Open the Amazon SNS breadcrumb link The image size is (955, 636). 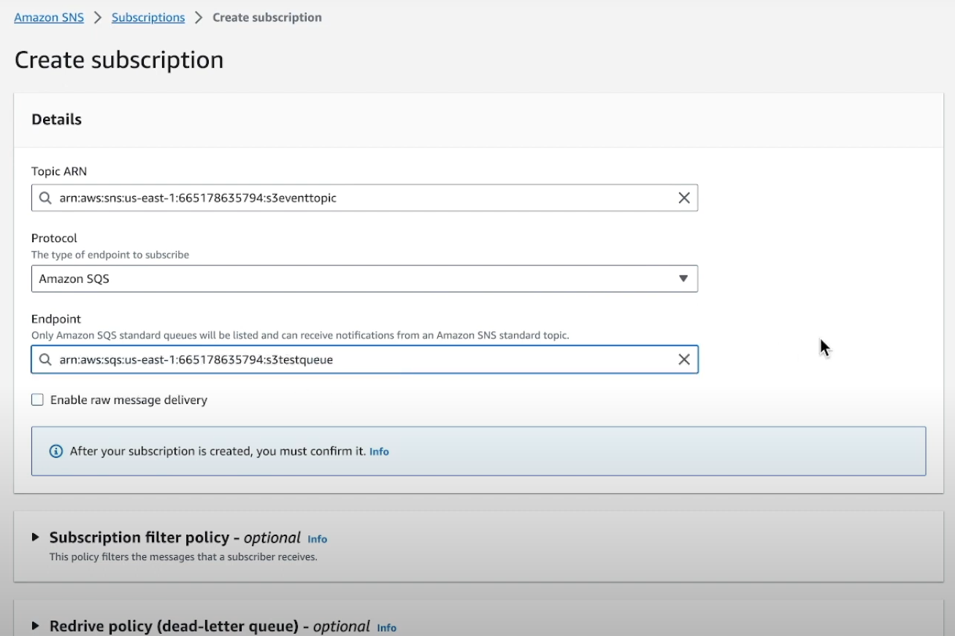pyautogui.click(x=49, y=17)
